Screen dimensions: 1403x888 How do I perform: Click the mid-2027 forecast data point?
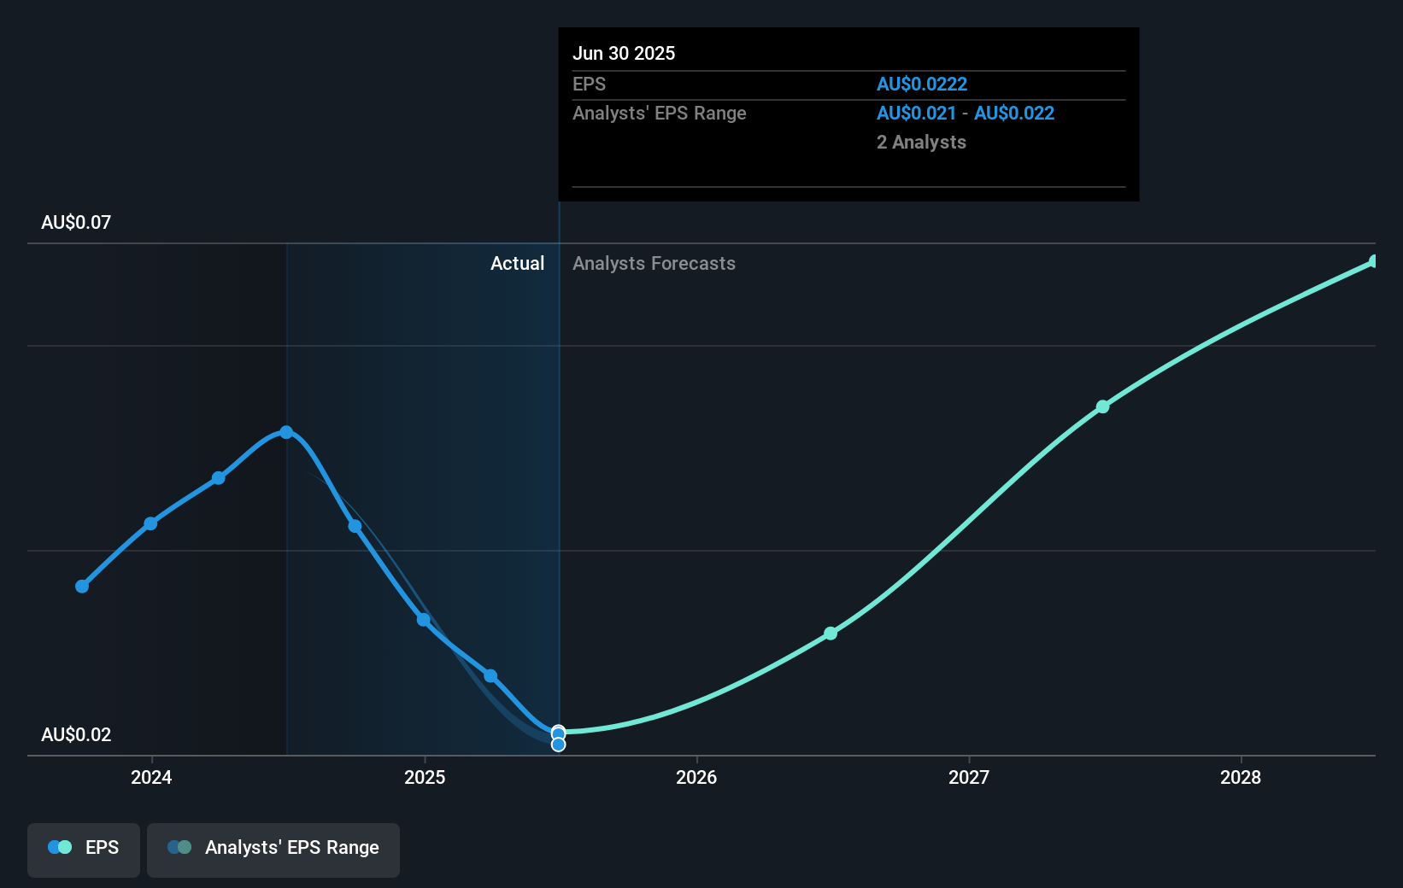pyautogui.click(x=1102, y=406)
